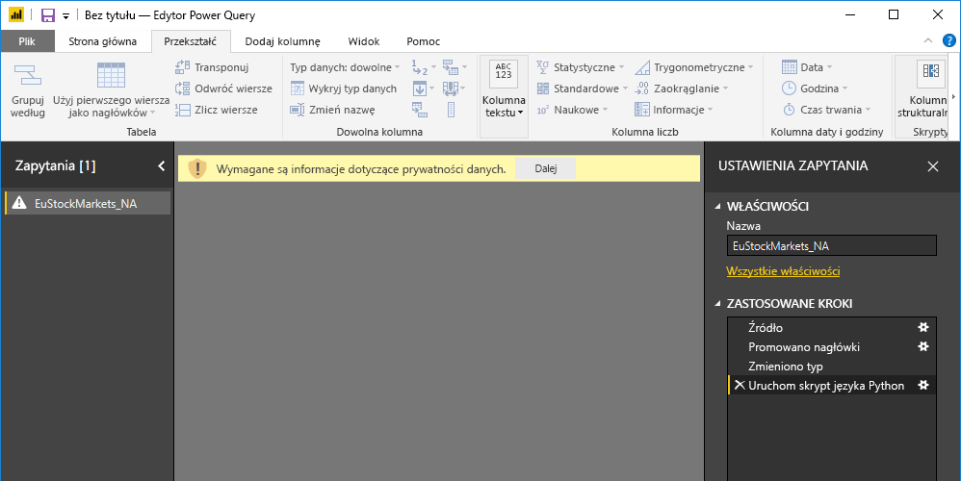
Task: Click the gear icon for Źródło
Action: tap(923, 327)
